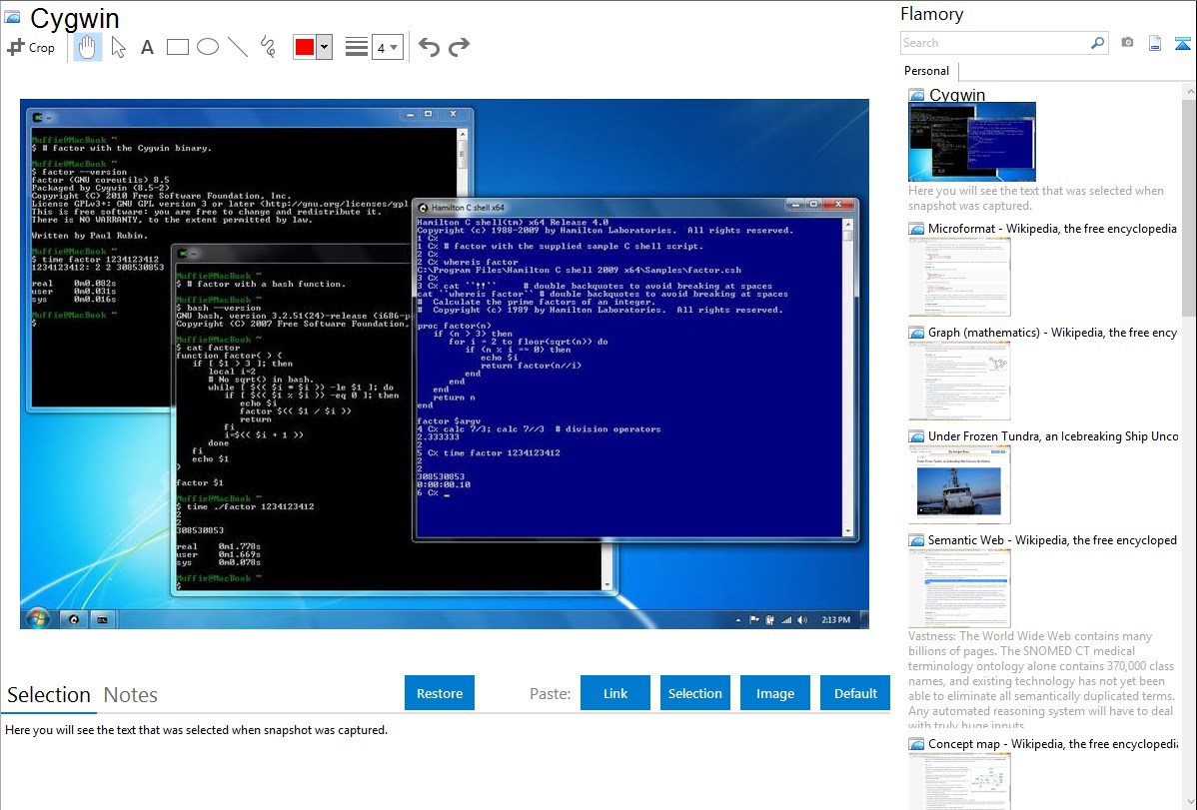The height and width of the screenshot is (810, 1197).
Task: Open the icebreaking ship thumbnail
Action: coord(959,484)
